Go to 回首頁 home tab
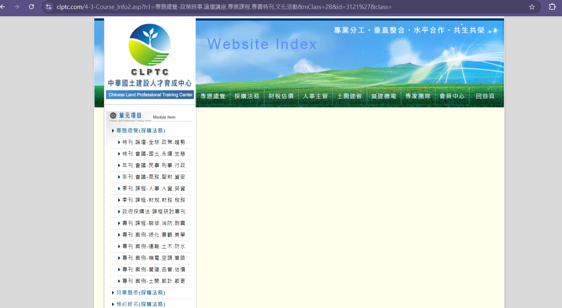Viewport: 562px width, 308px height. coord(485,96)
